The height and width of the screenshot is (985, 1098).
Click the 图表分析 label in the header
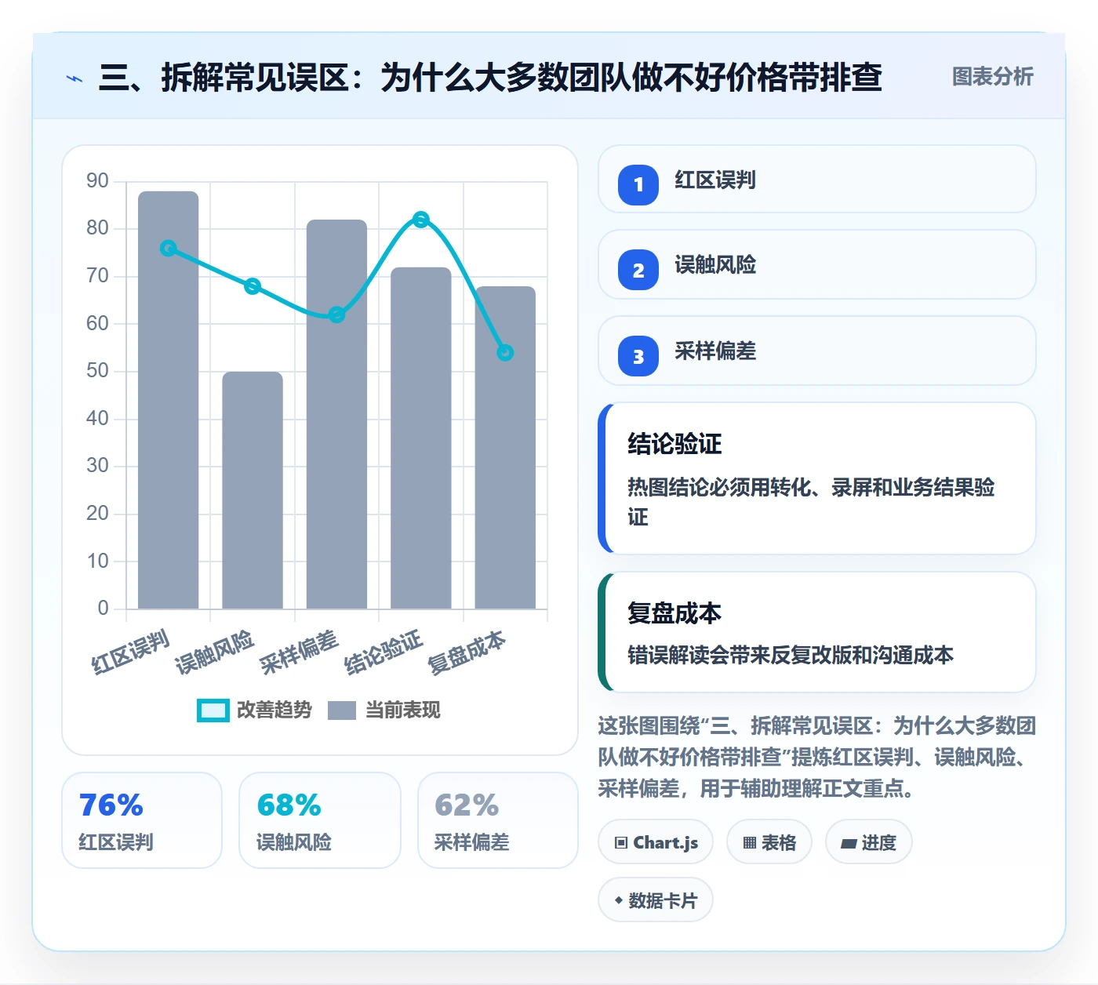click(x=993, y=77)
